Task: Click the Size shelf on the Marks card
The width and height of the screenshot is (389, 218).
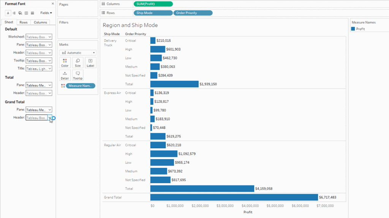Action: point(77,62)
